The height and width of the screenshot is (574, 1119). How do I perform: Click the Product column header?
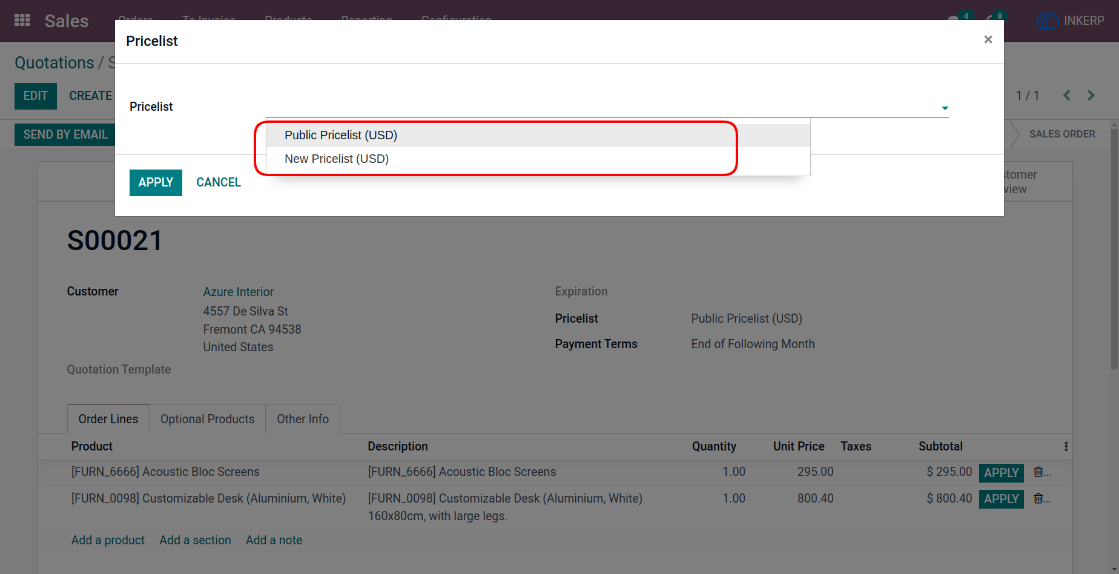[x=92, y=446]
